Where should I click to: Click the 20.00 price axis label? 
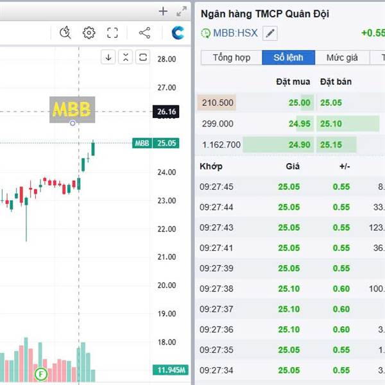167,286
